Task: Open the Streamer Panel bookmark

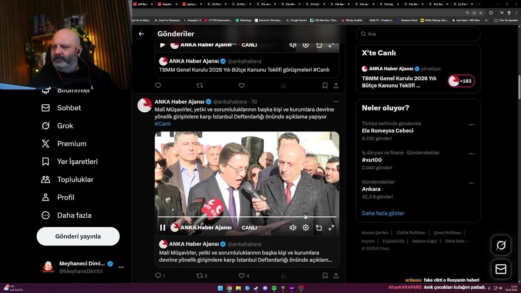Action: point(407,20)
